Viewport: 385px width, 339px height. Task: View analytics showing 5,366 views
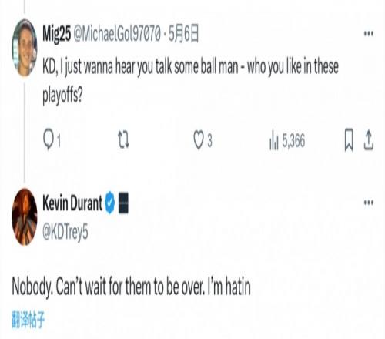[287, 140]
